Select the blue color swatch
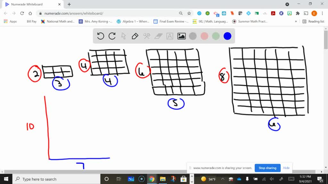This screenshot has width=328, height=184. (x=227, y=36)
